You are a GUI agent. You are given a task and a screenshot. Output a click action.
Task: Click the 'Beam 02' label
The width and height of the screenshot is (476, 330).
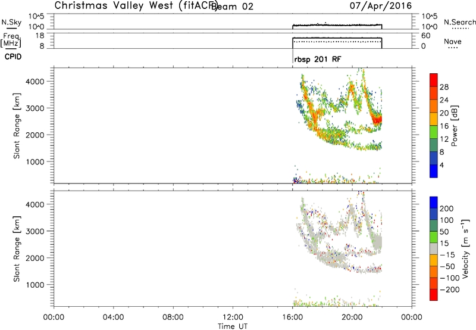(x=232, y=7)
